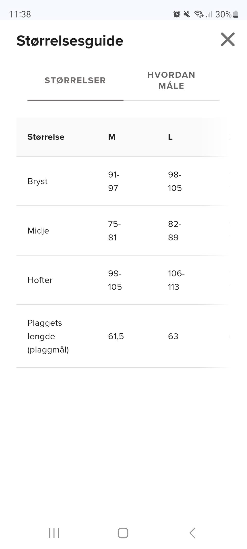Screen dimensions: 247x549
Task: Tap the Wi-Fi status icon
Action: point(198,14)
